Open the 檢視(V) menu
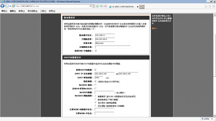Image resolution: width=216 pixels, height=121 pixels. tap(22, 11)
